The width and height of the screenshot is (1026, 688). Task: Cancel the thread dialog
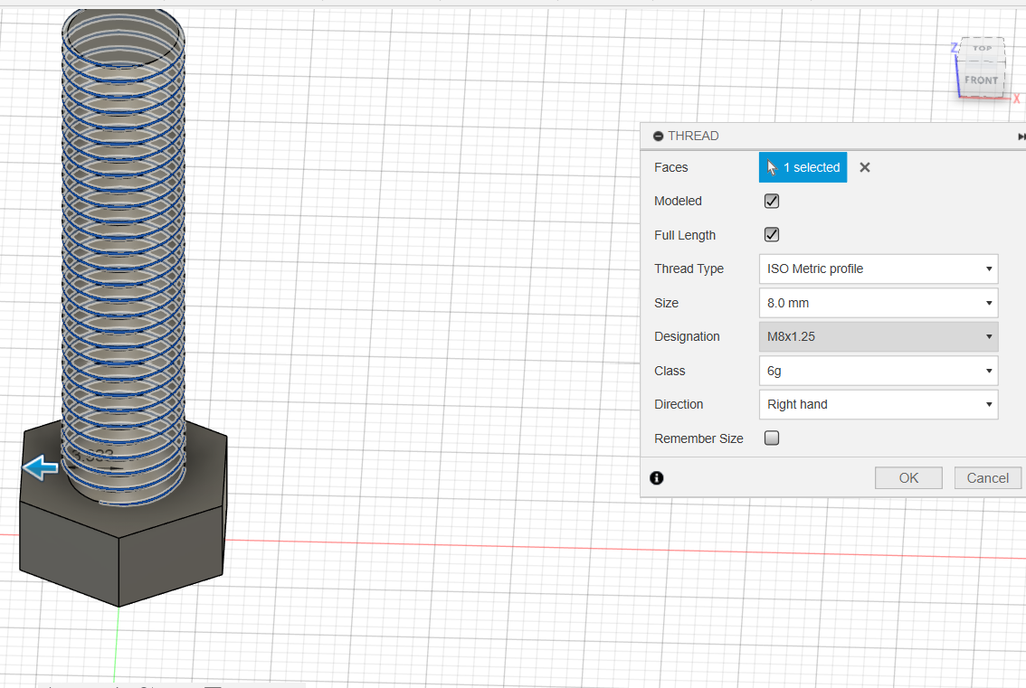coord(987,478)
